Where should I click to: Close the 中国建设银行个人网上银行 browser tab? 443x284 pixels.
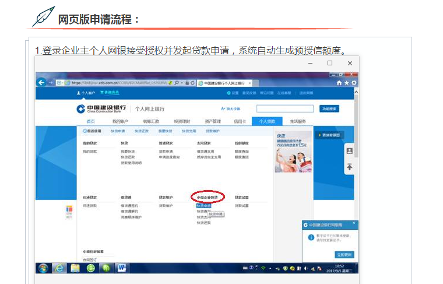click(x=249, y=83)
